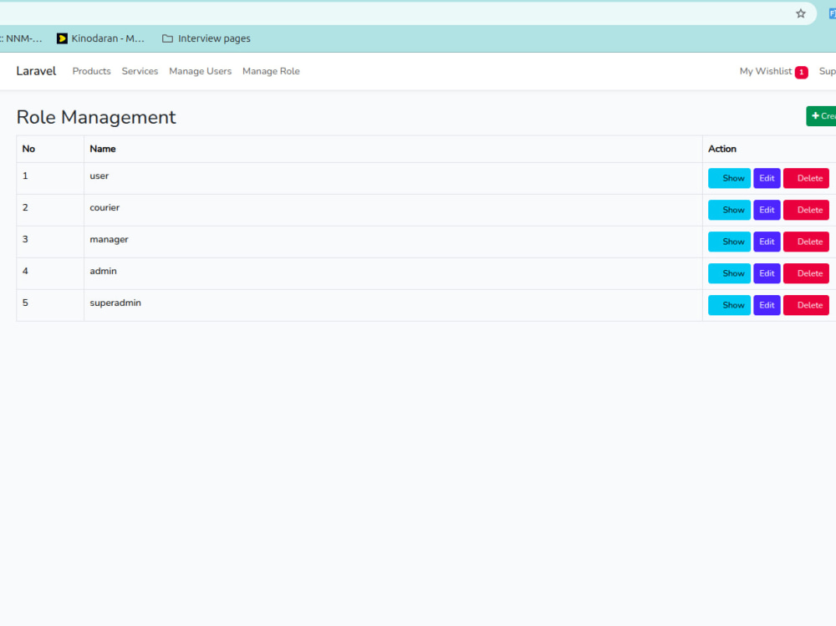Click the 'Name' column header
This screenshot has width=836, height=626.
click(393, 149)
